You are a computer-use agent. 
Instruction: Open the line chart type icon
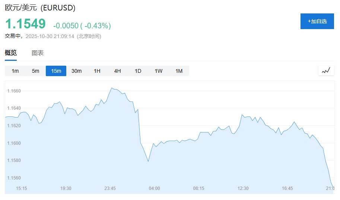click(x=326, y=71)
